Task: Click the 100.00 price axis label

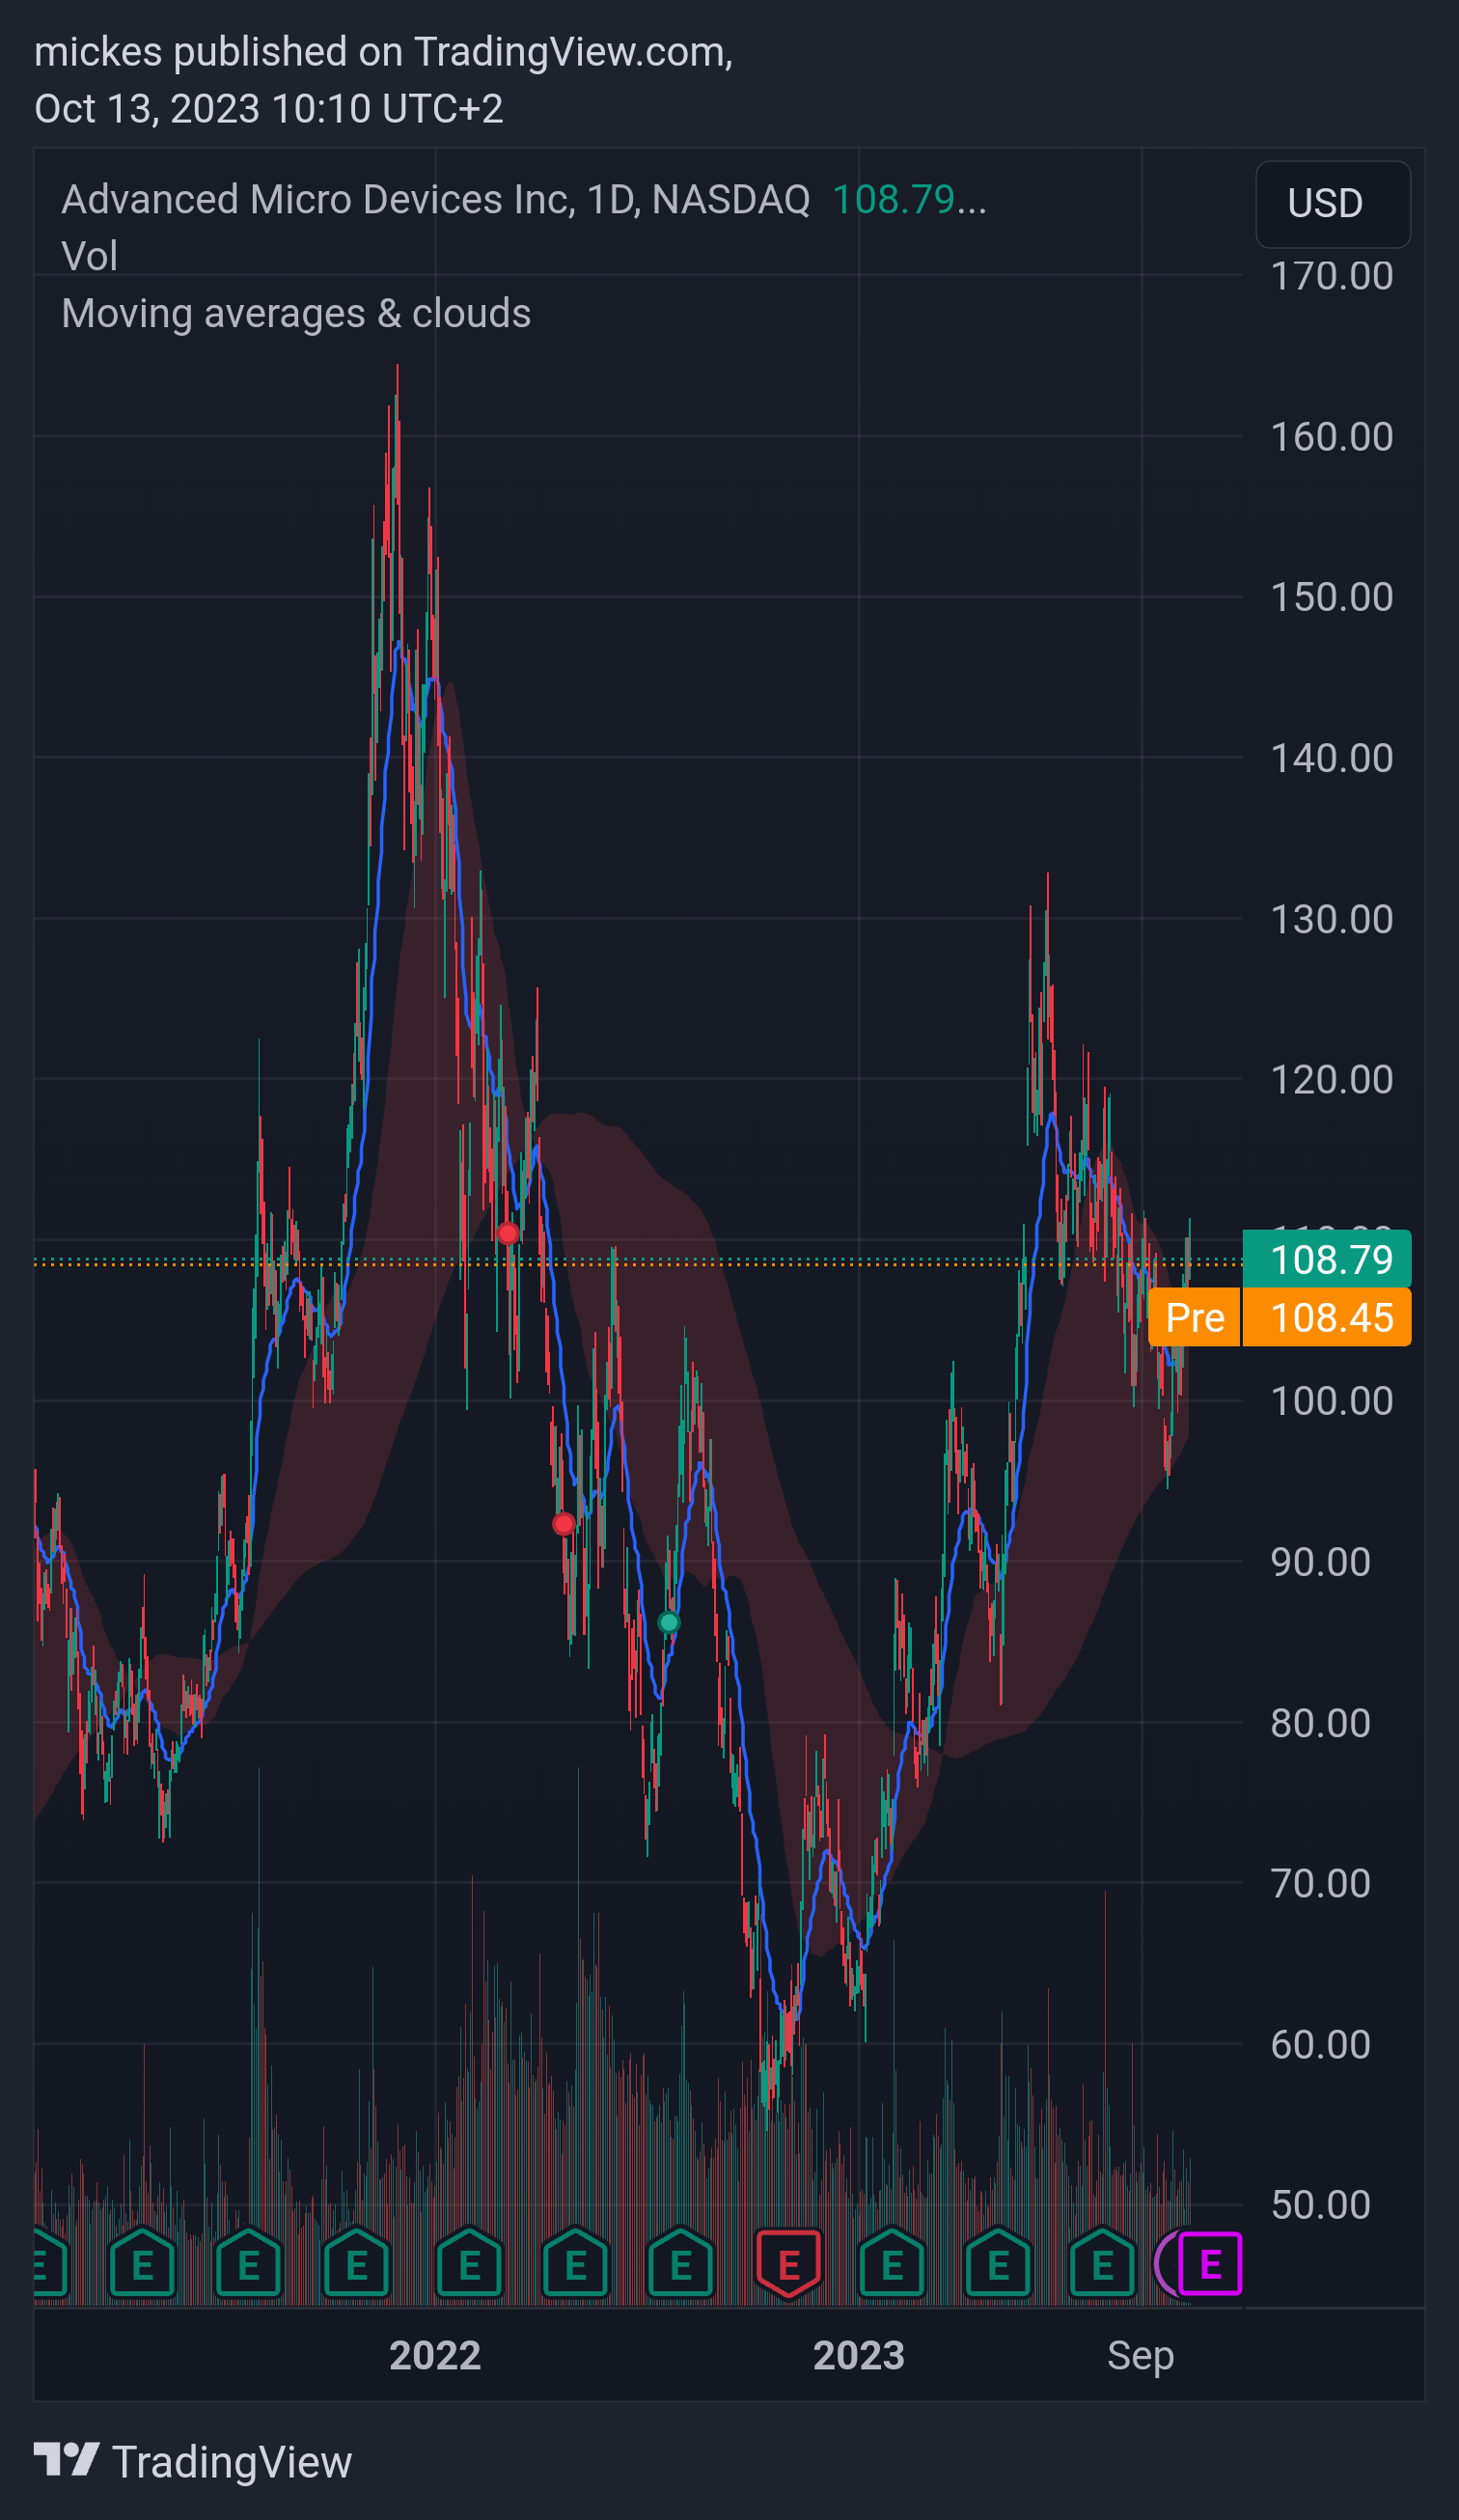Action: [1331, 1400]
